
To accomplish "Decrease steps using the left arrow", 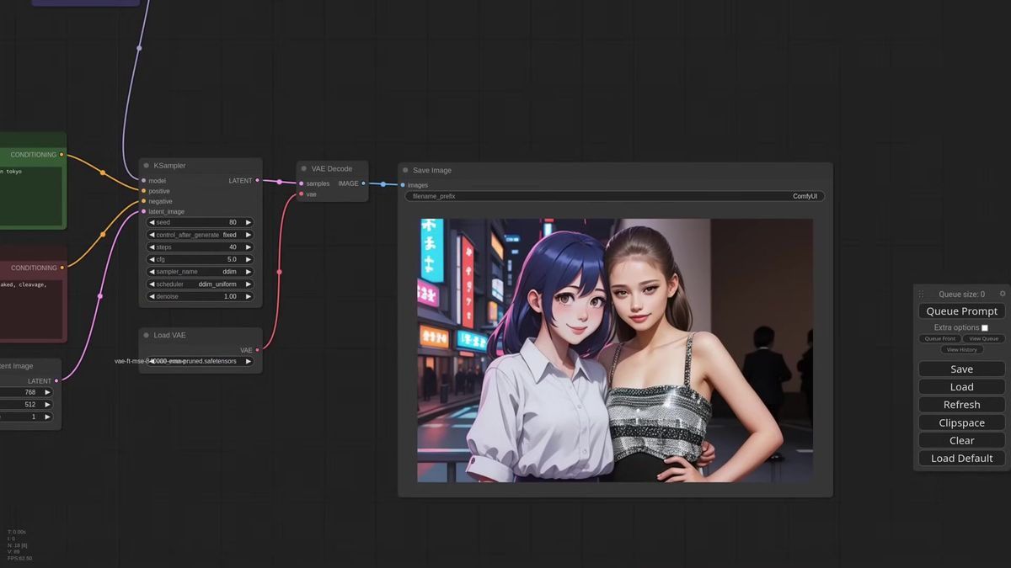I will pyautogui.click(x=152, y=247).
